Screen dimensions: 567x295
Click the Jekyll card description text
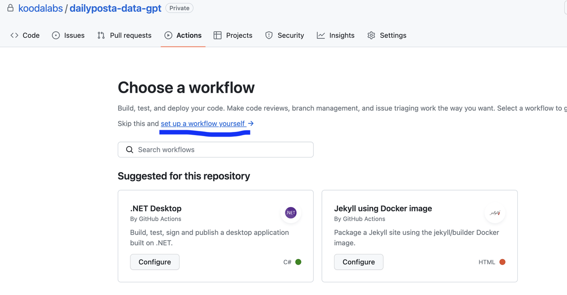coord(416,237)
